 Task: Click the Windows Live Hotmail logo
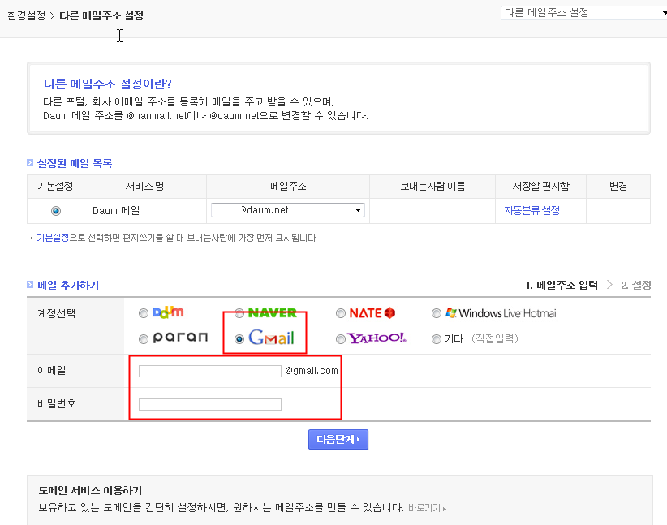coord(501,313)
